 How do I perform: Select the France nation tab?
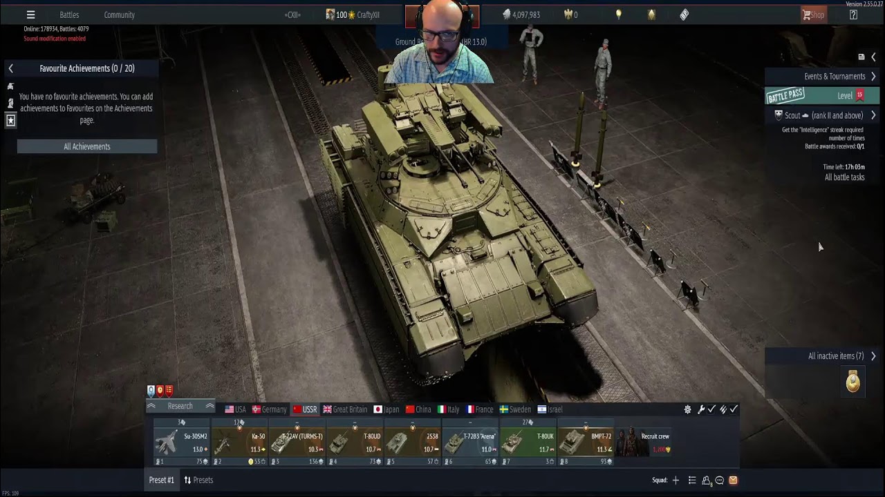pos(480,409)
